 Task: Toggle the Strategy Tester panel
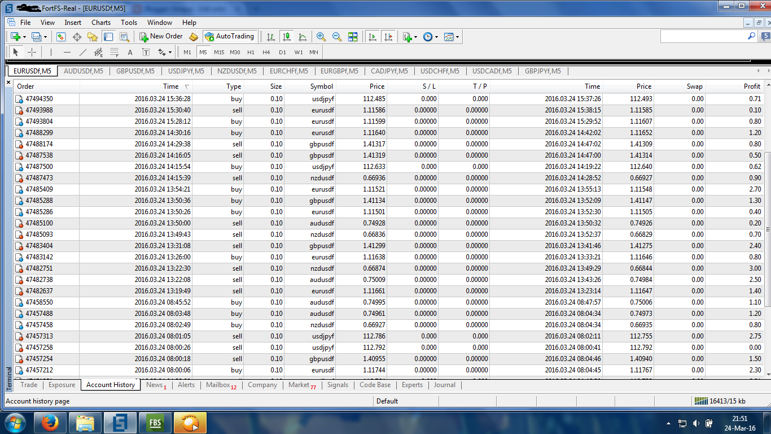point(124,37)
